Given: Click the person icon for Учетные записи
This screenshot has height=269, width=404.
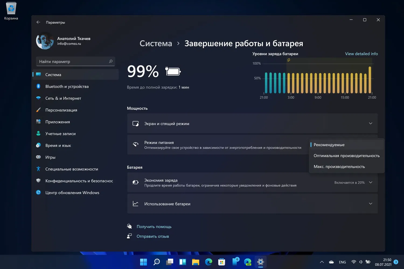Looking at the screenshot, I should (39, 133).
